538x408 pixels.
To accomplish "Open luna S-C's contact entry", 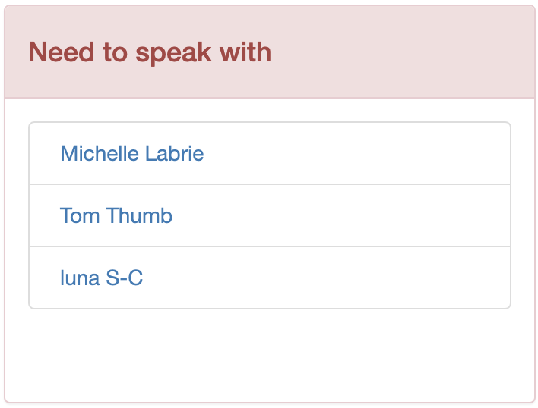I will (101, 278).
